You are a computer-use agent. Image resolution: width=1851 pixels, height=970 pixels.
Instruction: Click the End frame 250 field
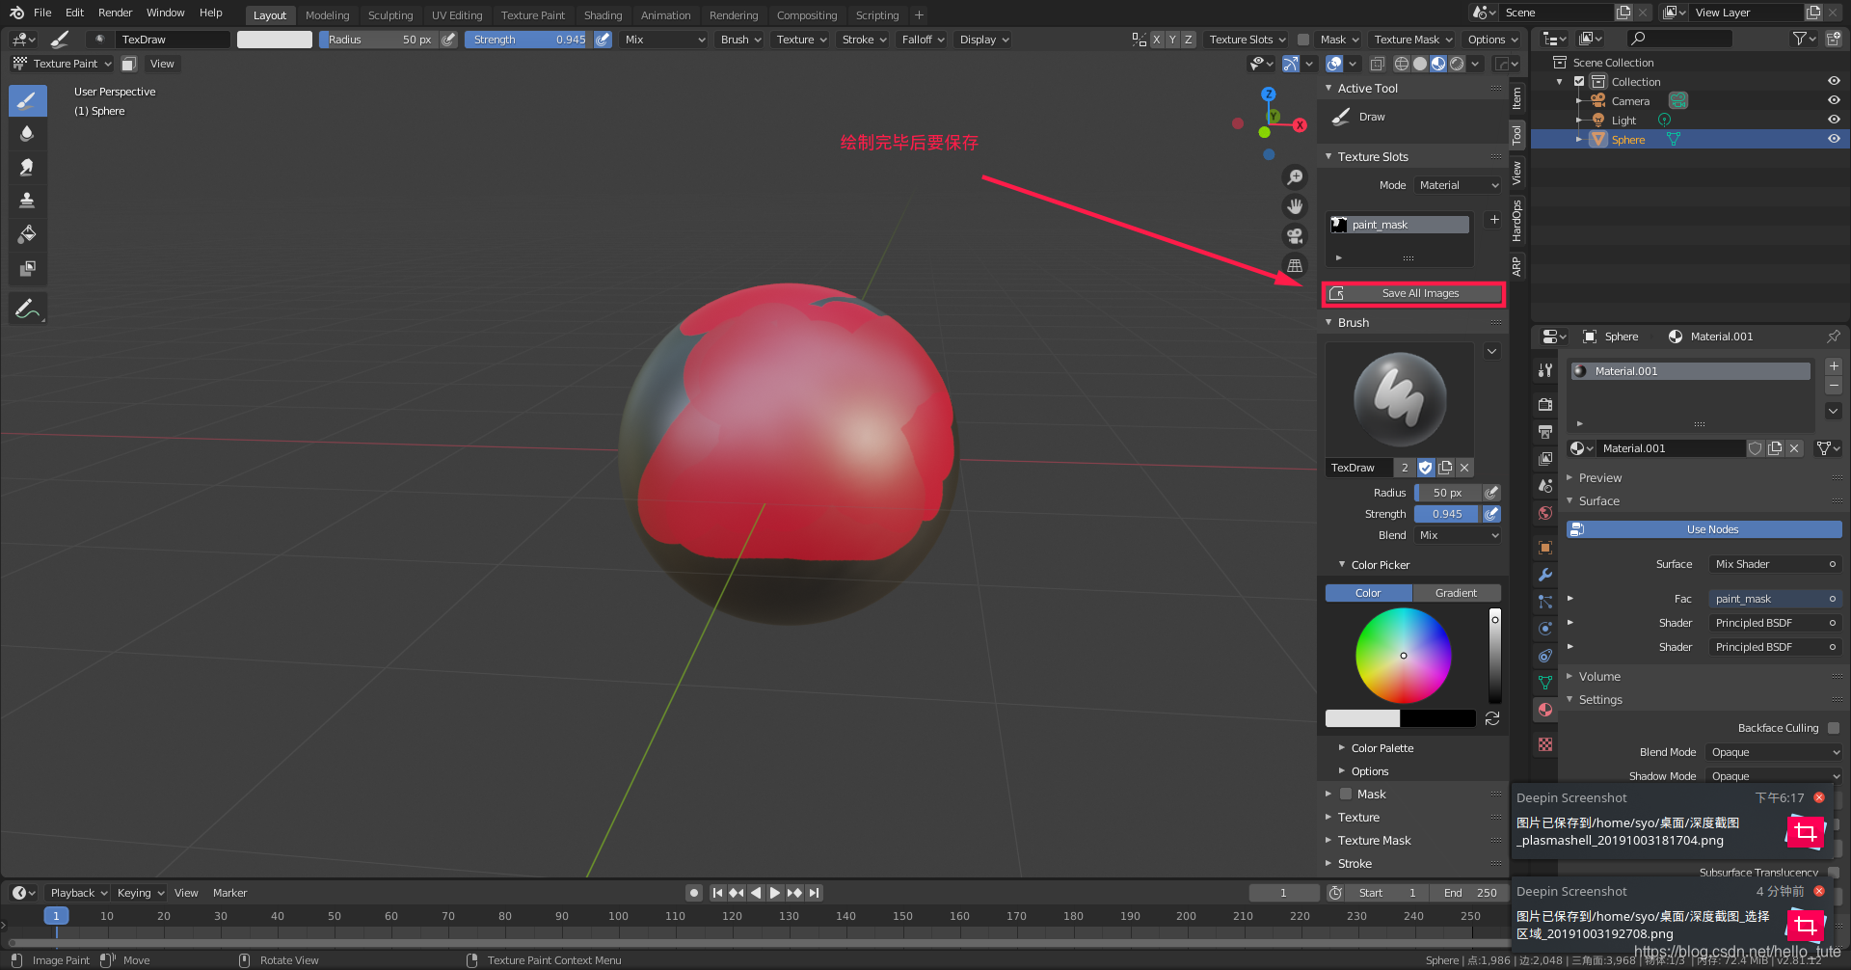1469,893
